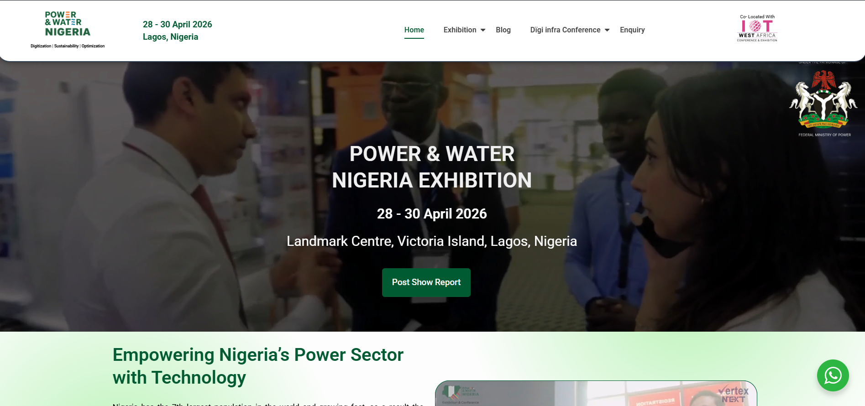This screenshot has height=406, width=865.
Task: Click the Digitization Sustainability Optimization tagline
Action: [68, 46]
